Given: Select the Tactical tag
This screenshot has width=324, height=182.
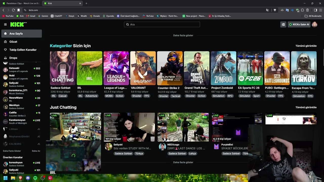Looking at the screenshot, I should [x=175, y=96].
